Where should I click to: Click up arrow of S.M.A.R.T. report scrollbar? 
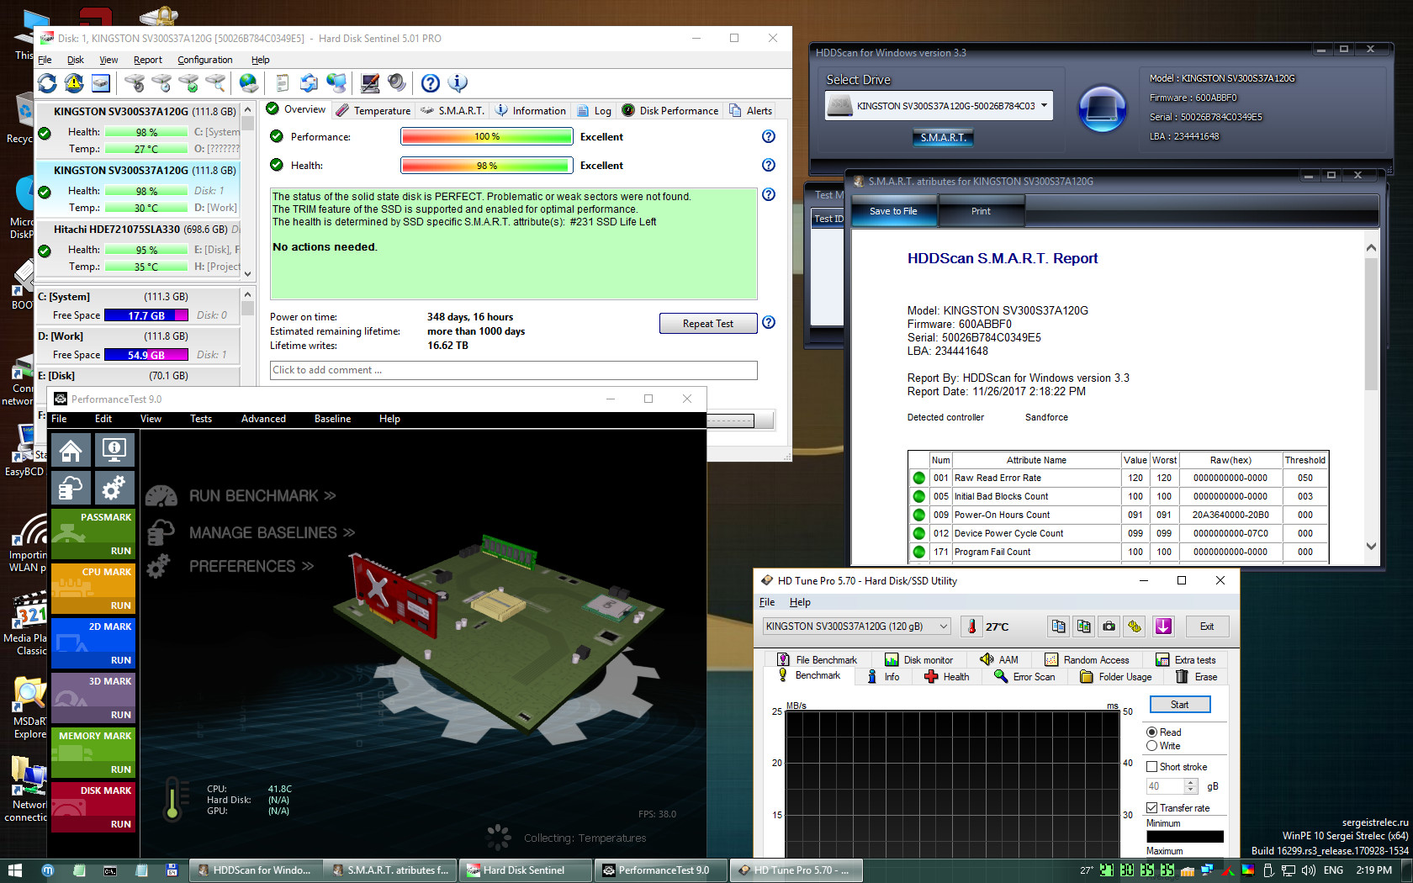point(1371,248)
